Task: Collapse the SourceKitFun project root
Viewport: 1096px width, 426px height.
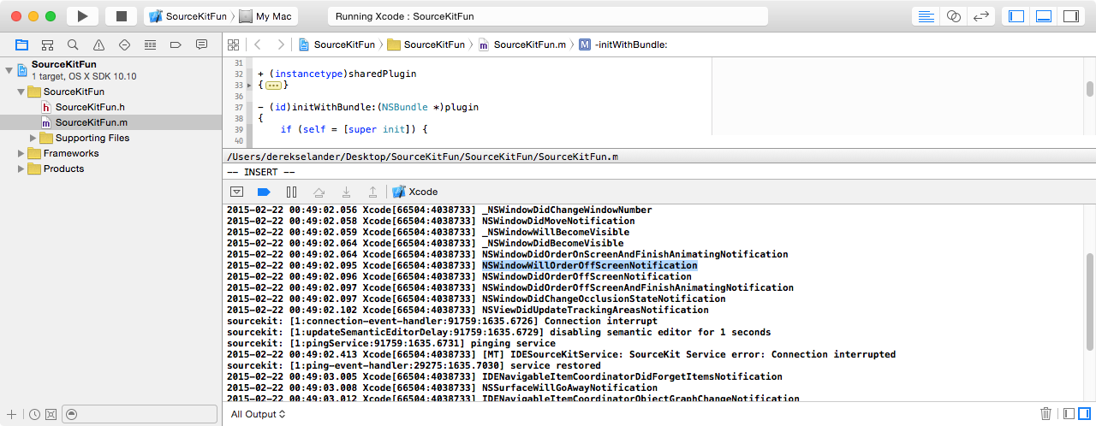Action: click(x=9, y=69)
